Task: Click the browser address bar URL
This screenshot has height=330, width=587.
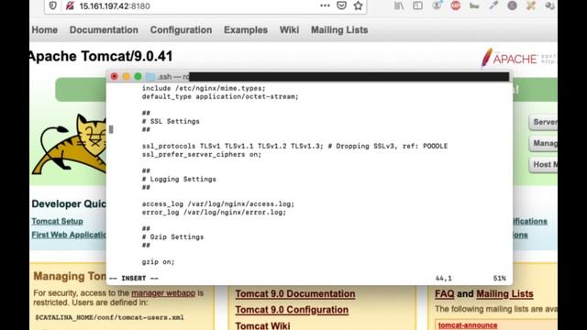Action: tap(115, 6)
